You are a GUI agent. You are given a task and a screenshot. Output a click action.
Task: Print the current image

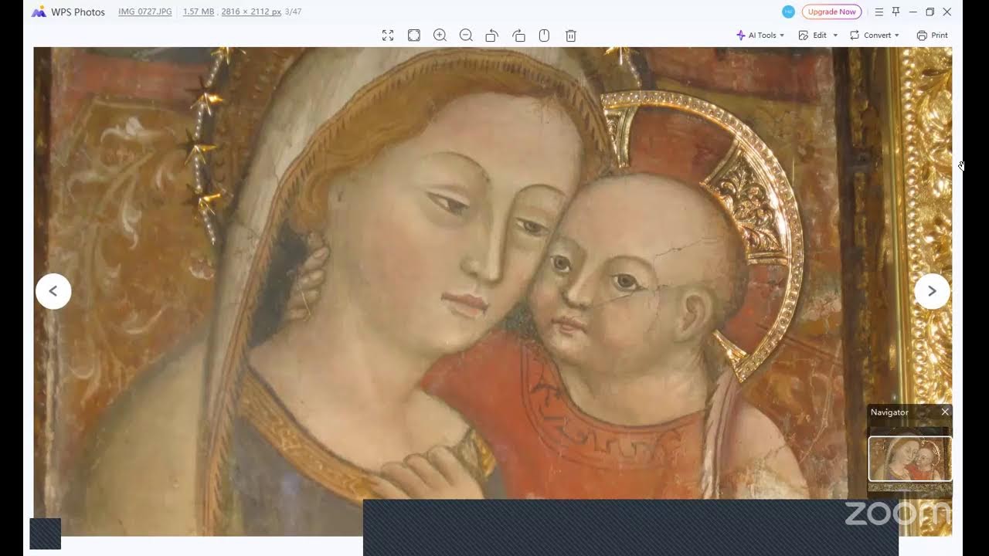click(933, 36)
